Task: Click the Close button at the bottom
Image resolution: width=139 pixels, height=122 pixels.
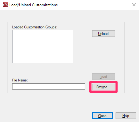Action: point(102,115)
